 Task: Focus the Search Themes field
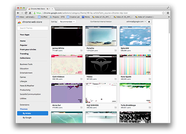(x=33, y=28)
